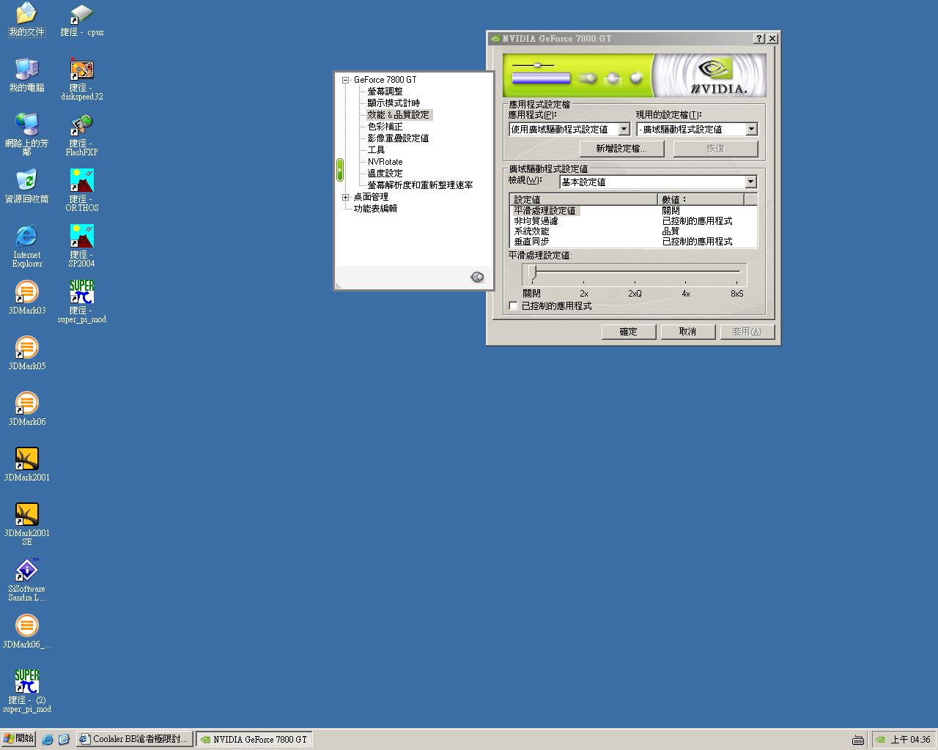Screen dimensions: 938x750
Task: Click the 新增設定檔... button
Action: (x=621, y=149)
